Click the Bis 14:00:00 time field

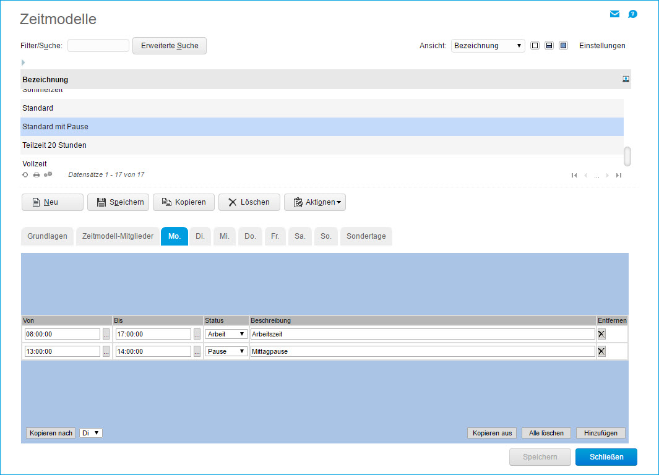tap(153, 351)
